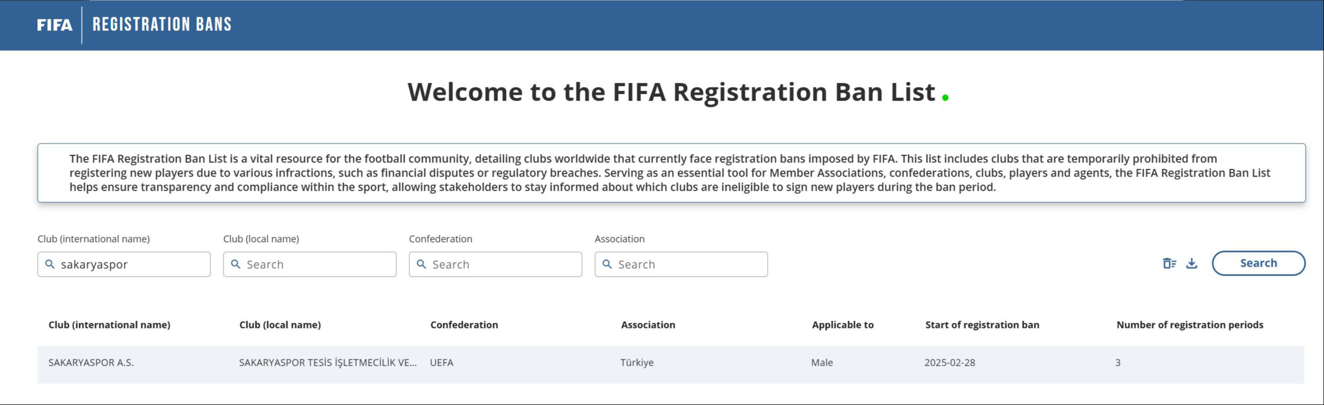Click the magnifier icon in Club international name field
Image resolution: width=1324 pixels, height=405 pixels.
tap(50, 264)
